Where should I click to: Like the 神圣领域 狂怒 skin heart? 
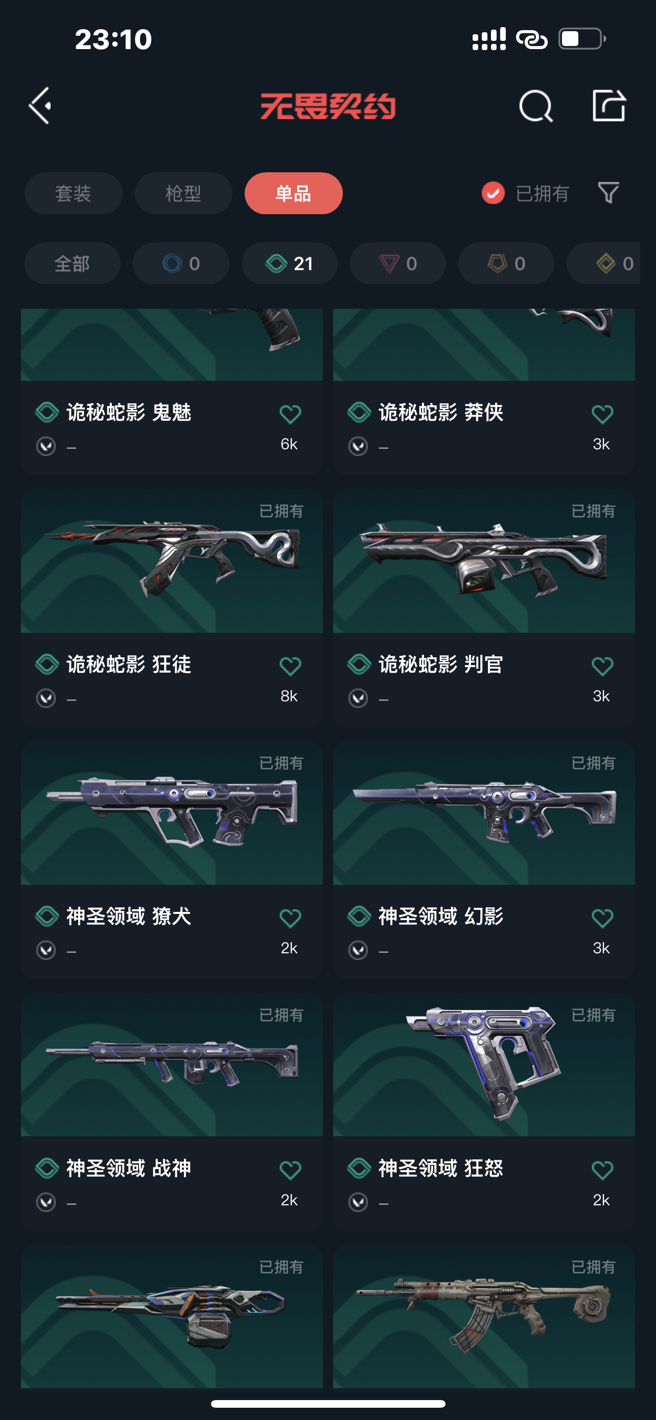coord(602,1170)
